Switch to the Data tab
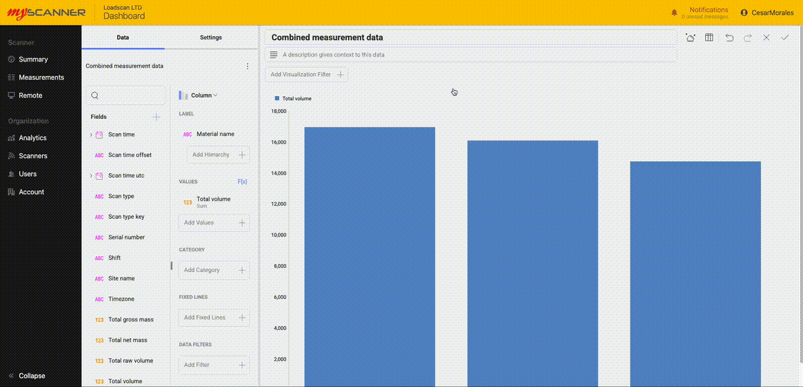The height and width of the screenshot is (387, 803). pyautogui.click(x=123, y=37)
